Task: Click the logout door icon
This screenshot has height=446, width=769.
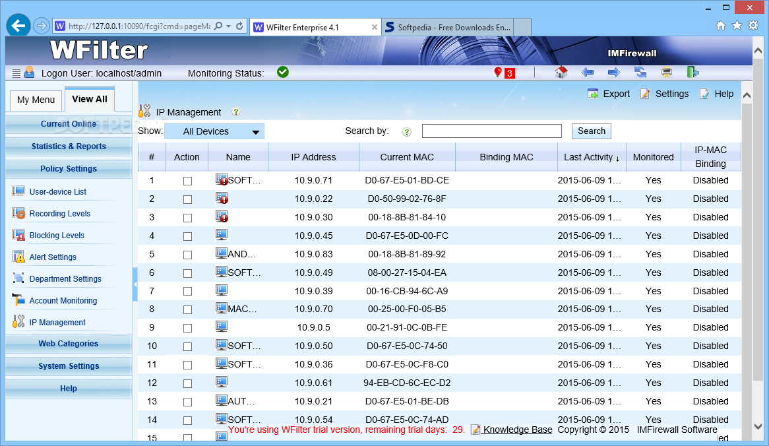Action: click(x=692, y=73)
